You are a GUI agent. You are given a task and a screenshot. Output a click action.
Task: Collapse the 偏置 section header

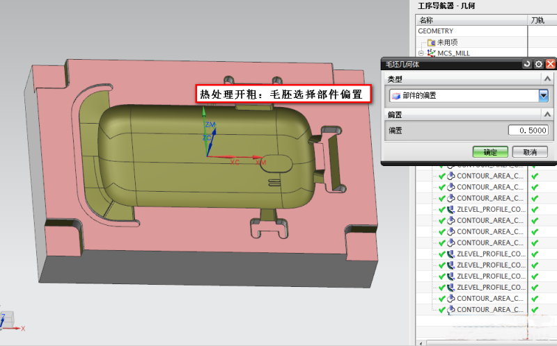tap(547, 114)
